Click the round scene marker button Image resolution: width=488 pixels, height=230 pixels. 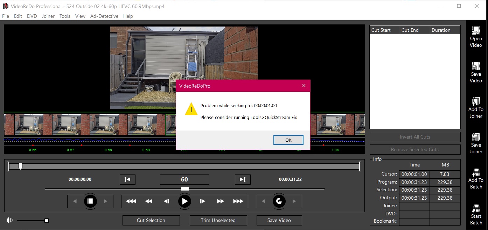click(90, 201)
